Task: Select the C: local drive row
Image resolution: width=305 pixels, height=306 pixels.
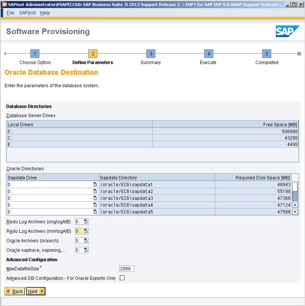Action: (x=152, y=138)
